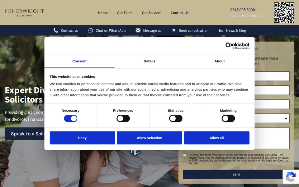Click the FisherWright Solicitors logo

point(24,12)
